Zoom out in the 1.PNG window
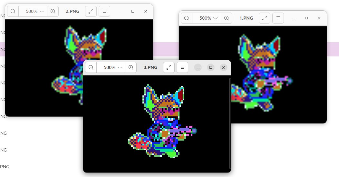Image resolution: width=339 pixels, height=177 pixels. point(187,18)
